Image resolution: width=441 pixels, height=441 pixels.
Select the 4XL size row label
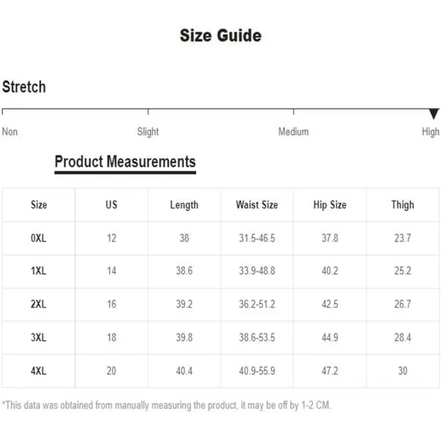(x=38, y=370)
